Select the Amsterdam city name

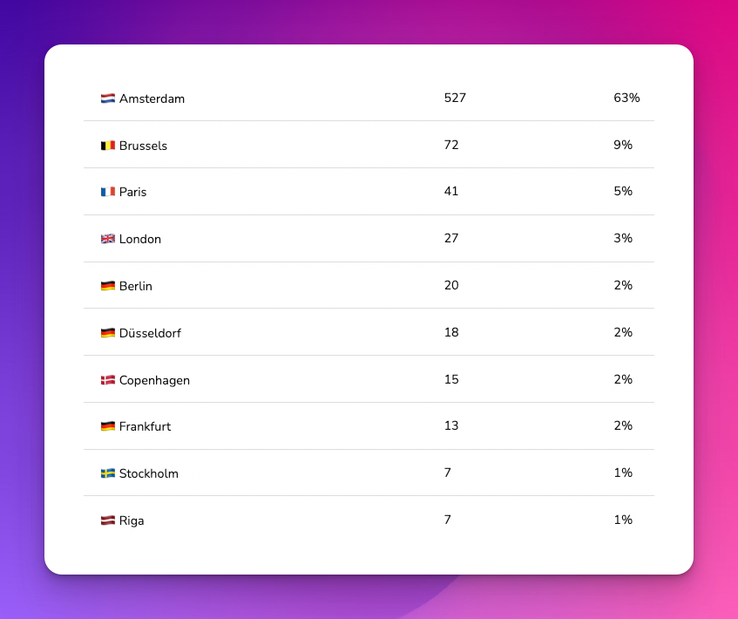[152, 99]
